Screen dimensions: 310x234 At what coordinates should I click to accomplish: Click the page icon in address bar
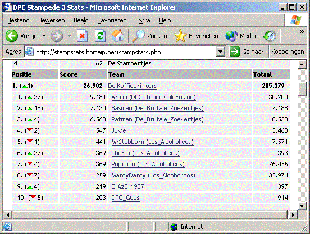click(x=29, y=52)
